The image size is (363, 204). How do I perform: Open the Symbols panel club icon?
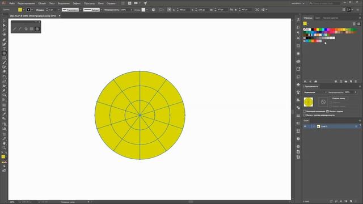coord(298,84)
